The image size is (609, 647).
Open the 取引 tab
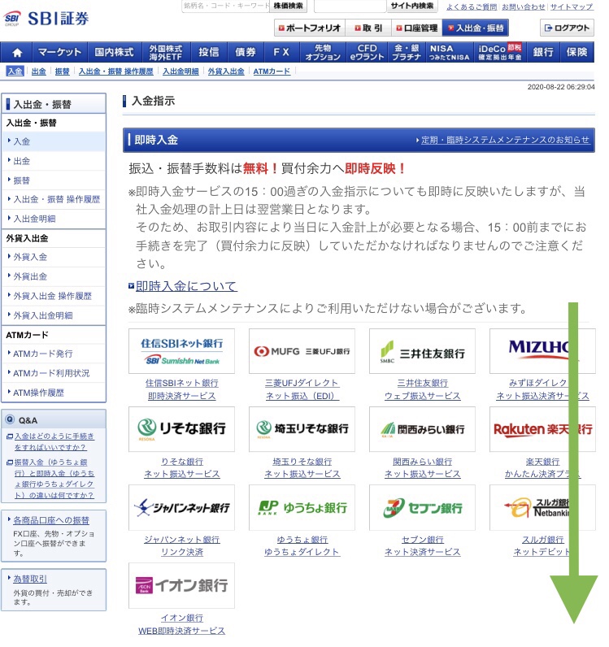coord(368,28)
